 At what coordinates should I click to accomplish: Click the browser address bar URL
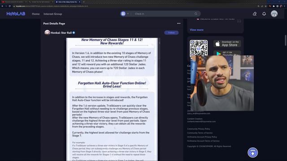point(52,6)
